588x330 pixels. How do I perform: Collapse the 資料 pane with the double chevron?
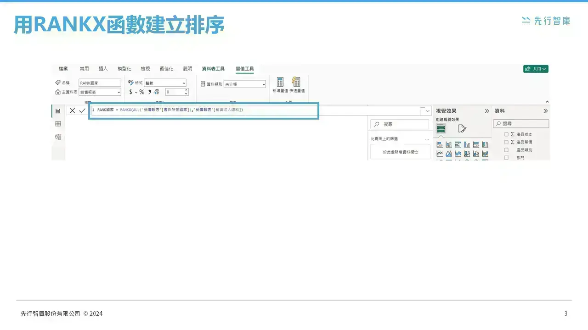546,111
